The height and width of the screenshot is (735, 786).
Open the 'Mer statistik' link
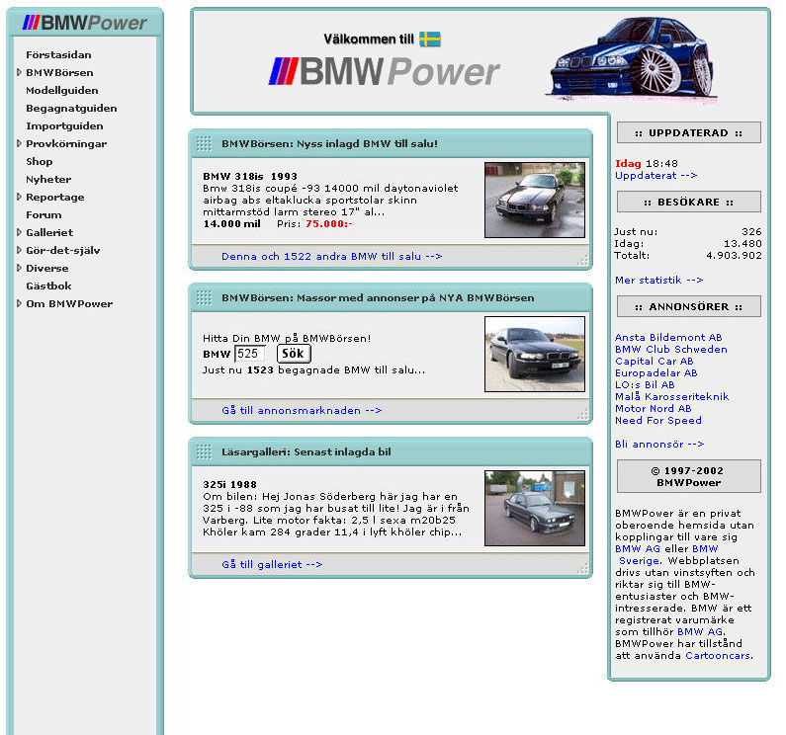click(x=658, y=281)
